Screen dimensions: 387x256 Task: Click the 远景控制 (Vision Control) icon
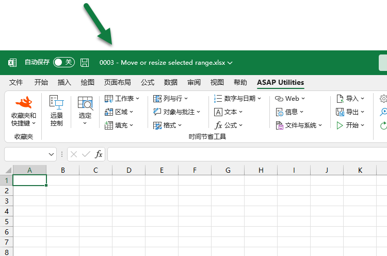57,111
